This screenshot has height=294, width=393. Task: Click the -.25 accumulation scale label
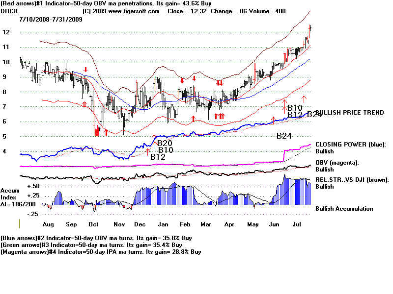(x=33, y=214)
